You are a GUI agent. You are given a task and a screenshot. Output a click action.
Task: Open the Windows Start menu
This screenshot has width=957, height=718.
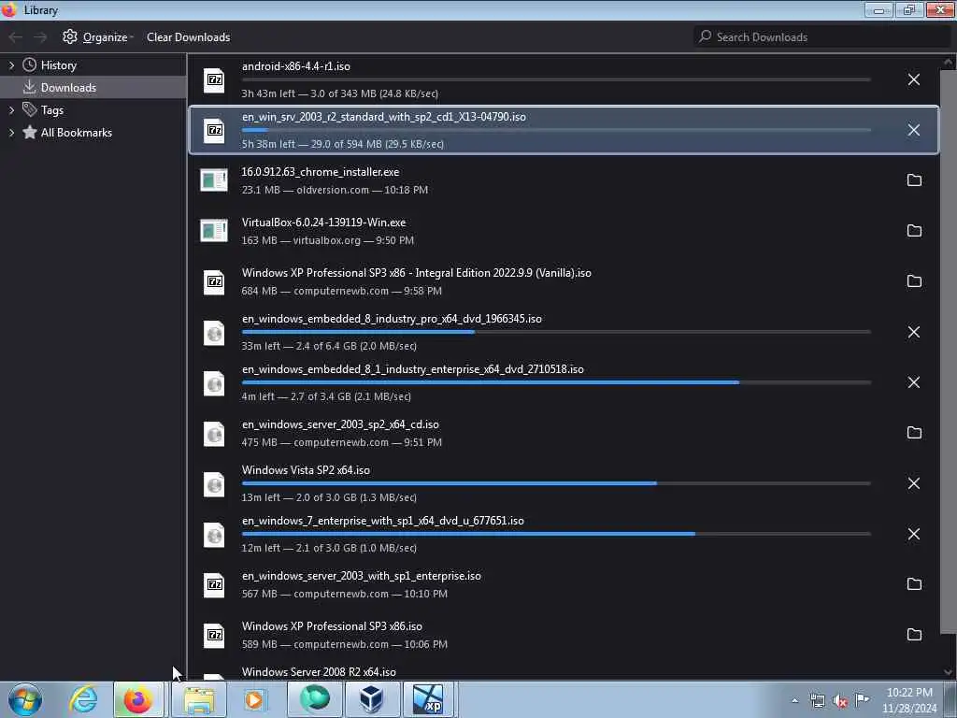tap(25, 699)
